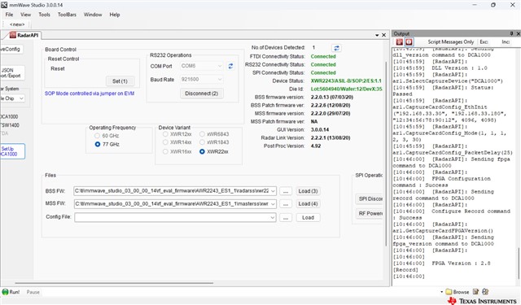Select the 77 GHz operating frequency
Screen dimensions: 521x305
coord(107,145)
